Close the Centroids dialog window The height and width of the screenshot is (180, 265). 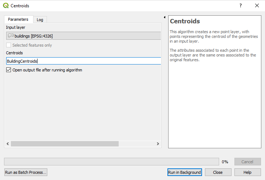click(257, 6)
